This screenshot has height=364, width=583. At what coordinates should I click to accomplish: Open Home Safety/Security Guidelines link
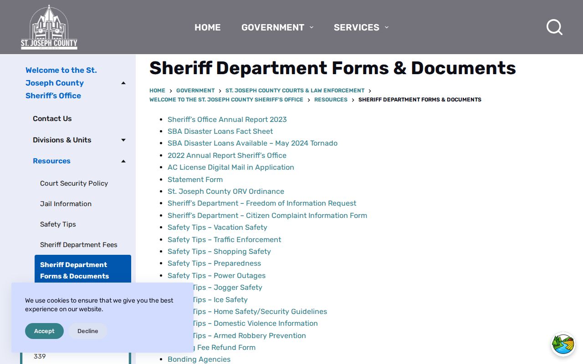pyautogui.click(x=260, y=311)
